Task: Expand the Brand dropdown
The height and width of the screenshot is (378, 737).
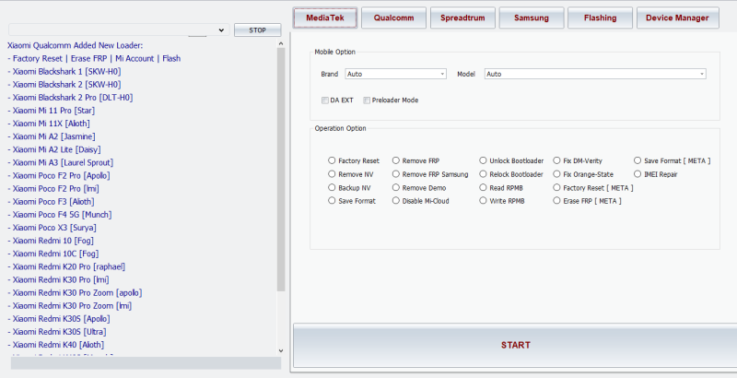Action: click(395, 74)
